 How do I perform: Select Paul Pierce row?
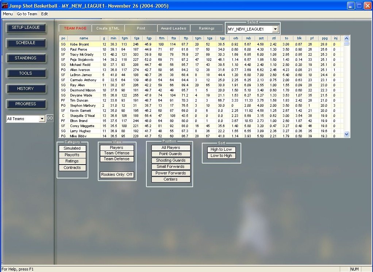coord(201,50)
